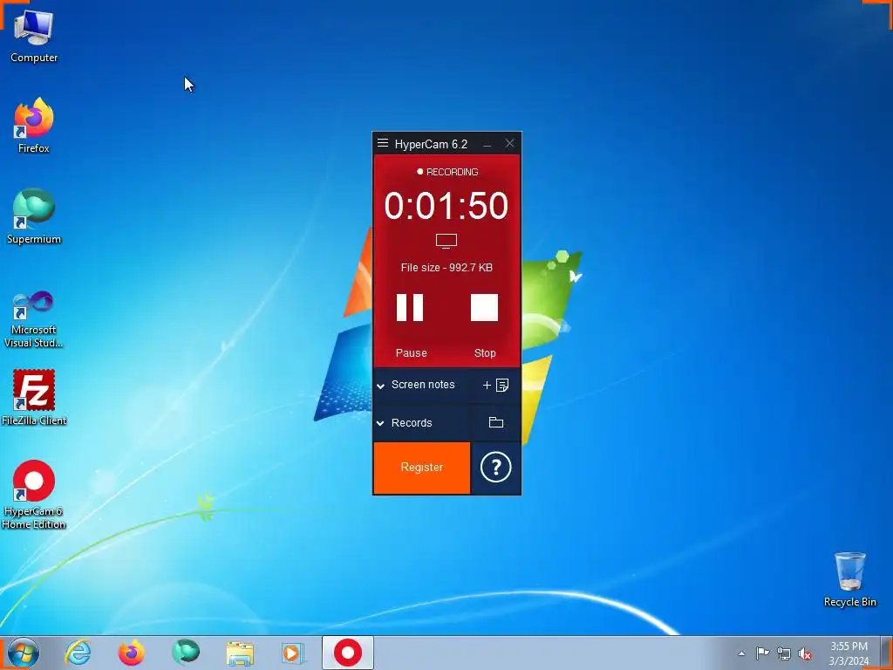893x670 pixels.
Task: Select Microsoft Visual Studio desktop shortcut
Action: (x=34, y=319)
